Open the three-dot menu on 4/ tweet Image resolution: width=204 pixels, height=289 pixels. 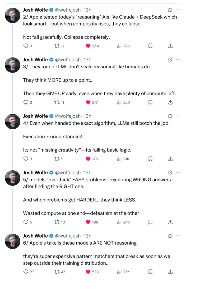point(178,116)
